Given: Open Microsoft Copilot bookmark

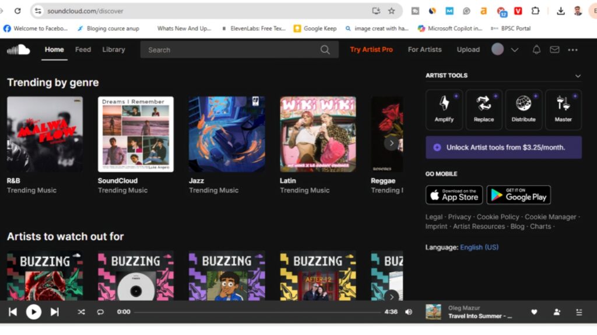Looking at the screenshot, I should pyautogui.click(x=450, y=28).
